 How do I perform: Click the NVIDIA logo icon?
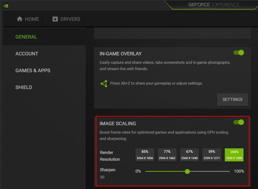[6, 6]
